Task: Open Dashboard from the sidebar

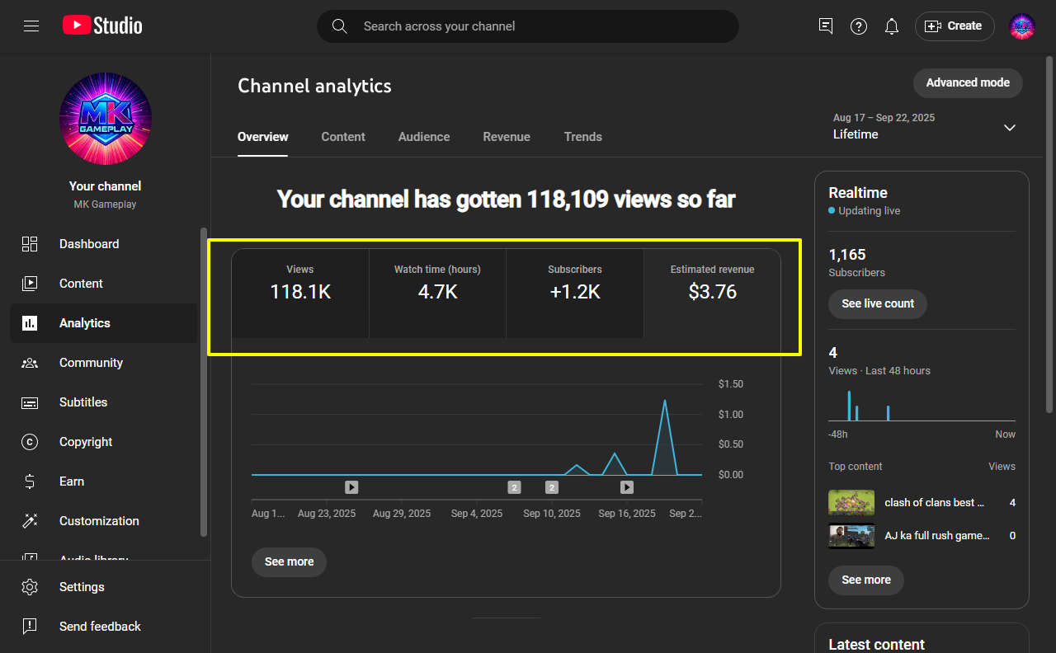Action: pos(88,244)
